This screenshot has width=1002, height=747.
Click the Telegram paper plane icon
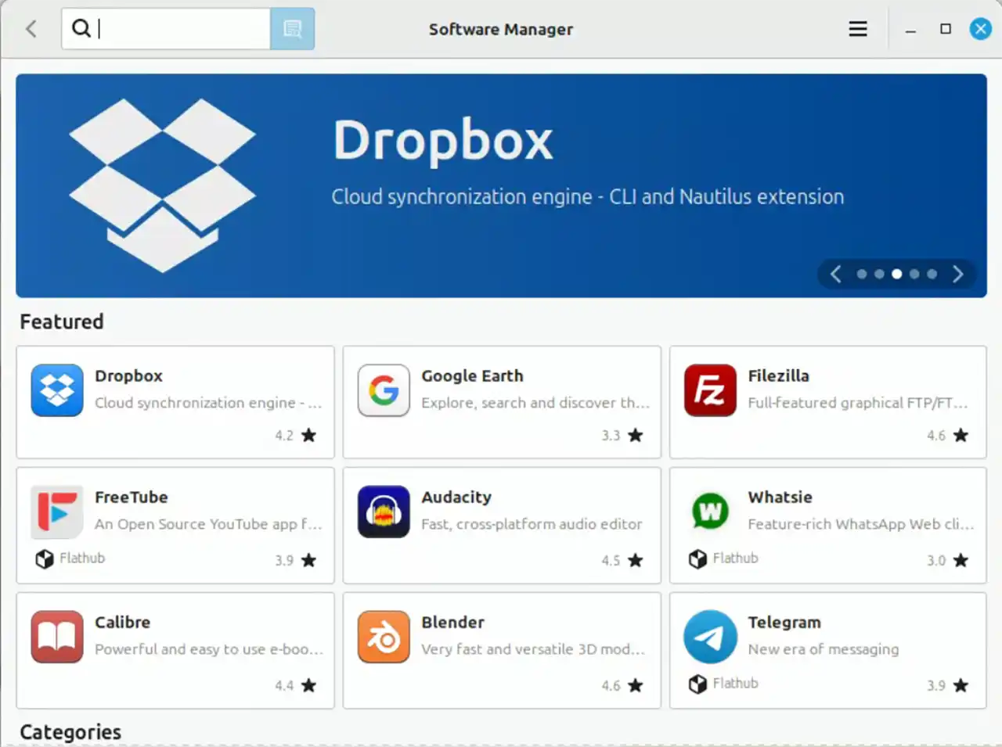pos(710,637)
